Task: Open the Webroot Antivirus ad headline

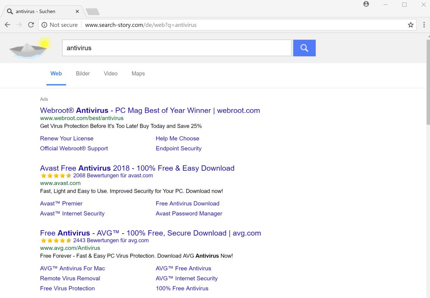Action: 150,111
